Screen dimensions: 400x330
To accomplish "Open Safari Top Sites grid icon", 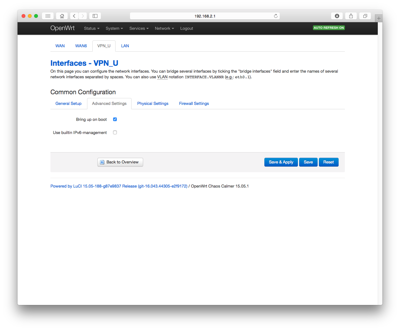I will tap(48, 16).
